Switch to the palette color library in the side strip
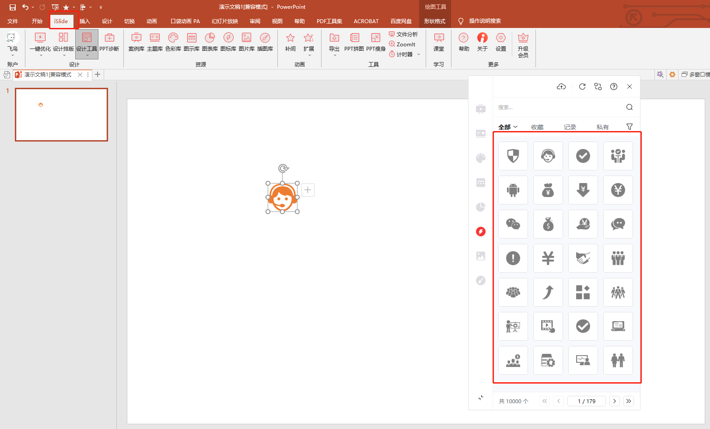 (481, 158)
